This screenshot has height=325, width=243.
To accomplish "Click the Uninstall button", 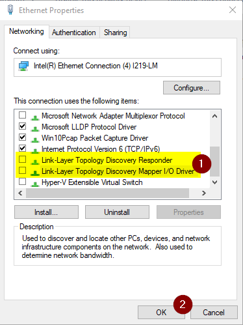I will tap(117, 212).
